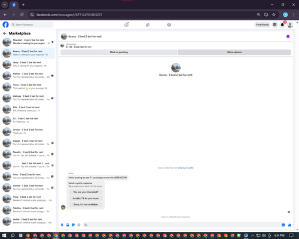Open Jordan's conversation in the list
299x239 pixels.
28,131
